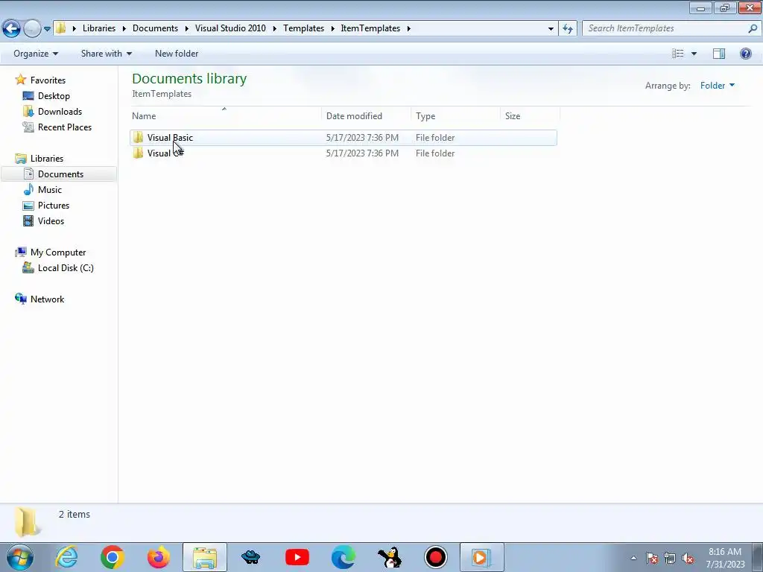763x572 pixels.
Task: Select Documents library in navigation pane
Action: click(x=59, y=174)
